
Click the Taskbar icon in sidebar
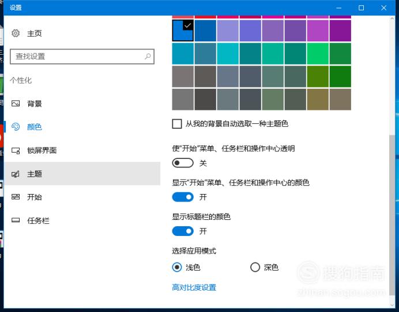(x=16, y=220)
